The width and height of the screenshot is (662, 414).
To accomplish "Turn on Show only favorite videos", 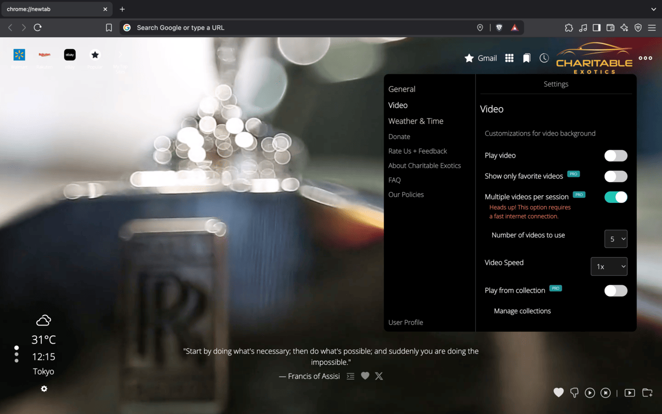I will tap(615, 176).
